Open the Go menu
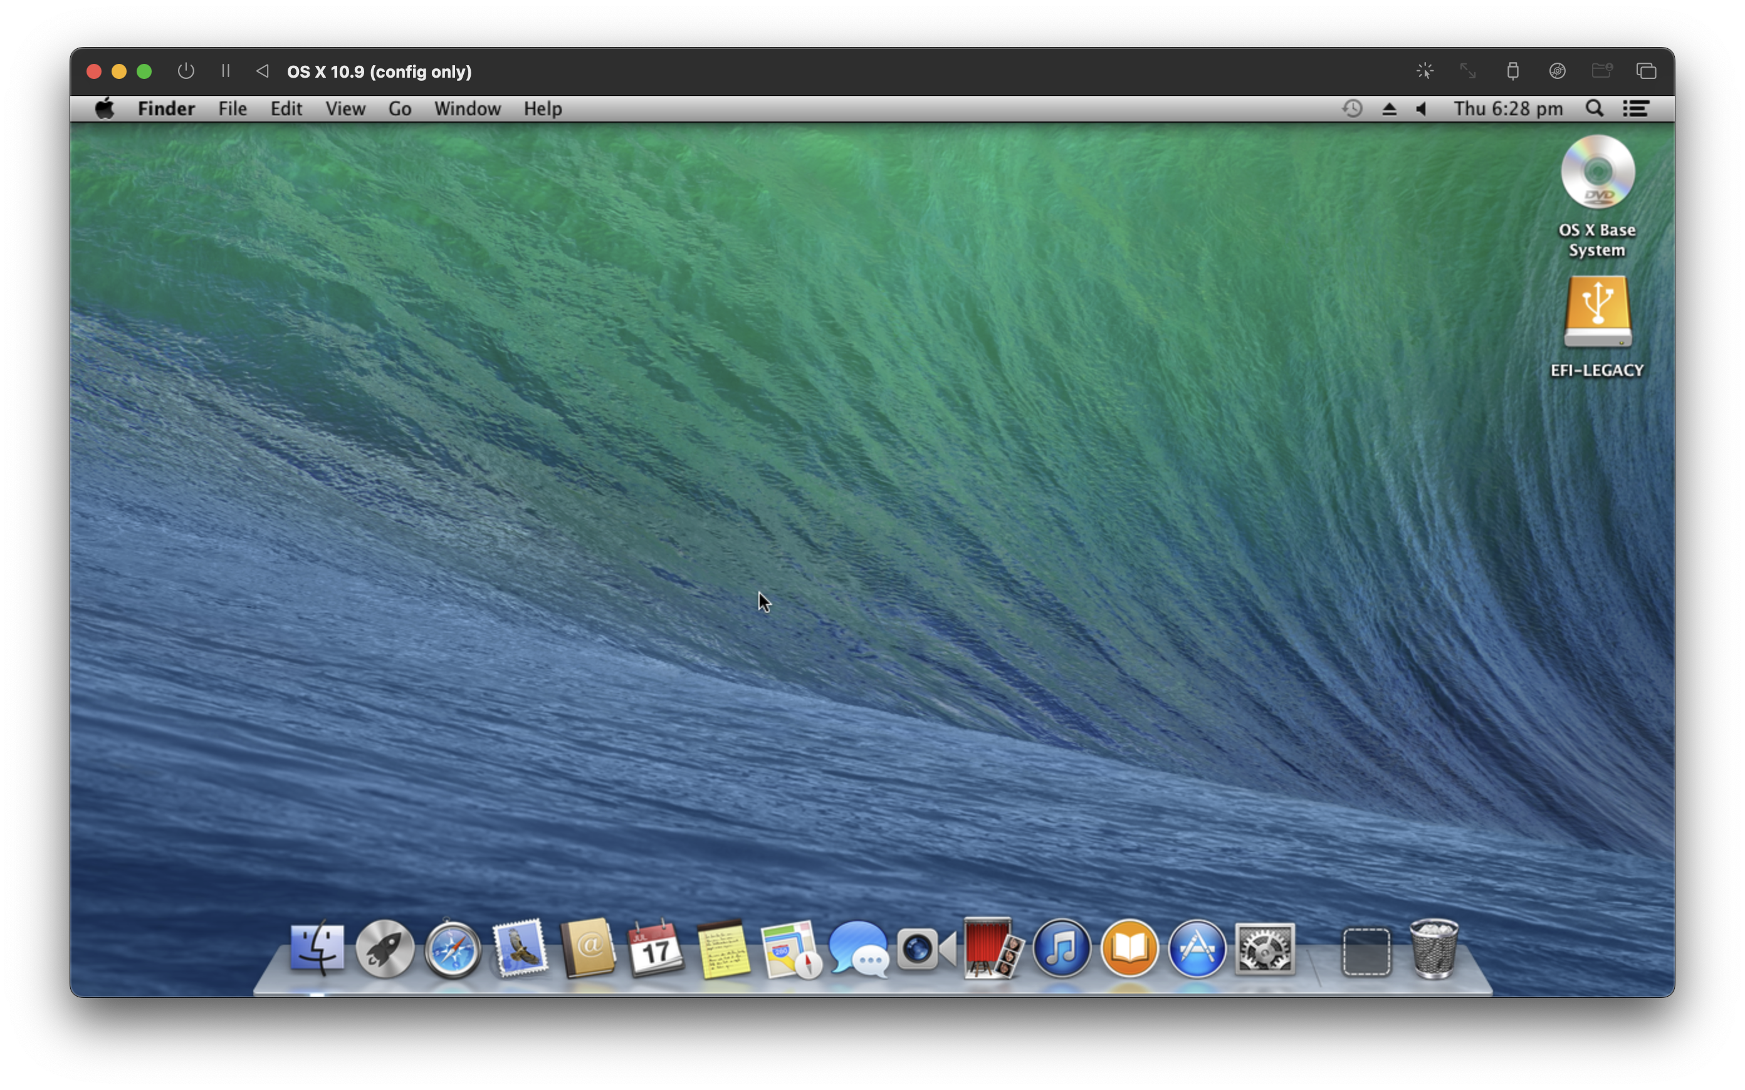This screenshot has height=1090, width=1745. coord(399,108)
